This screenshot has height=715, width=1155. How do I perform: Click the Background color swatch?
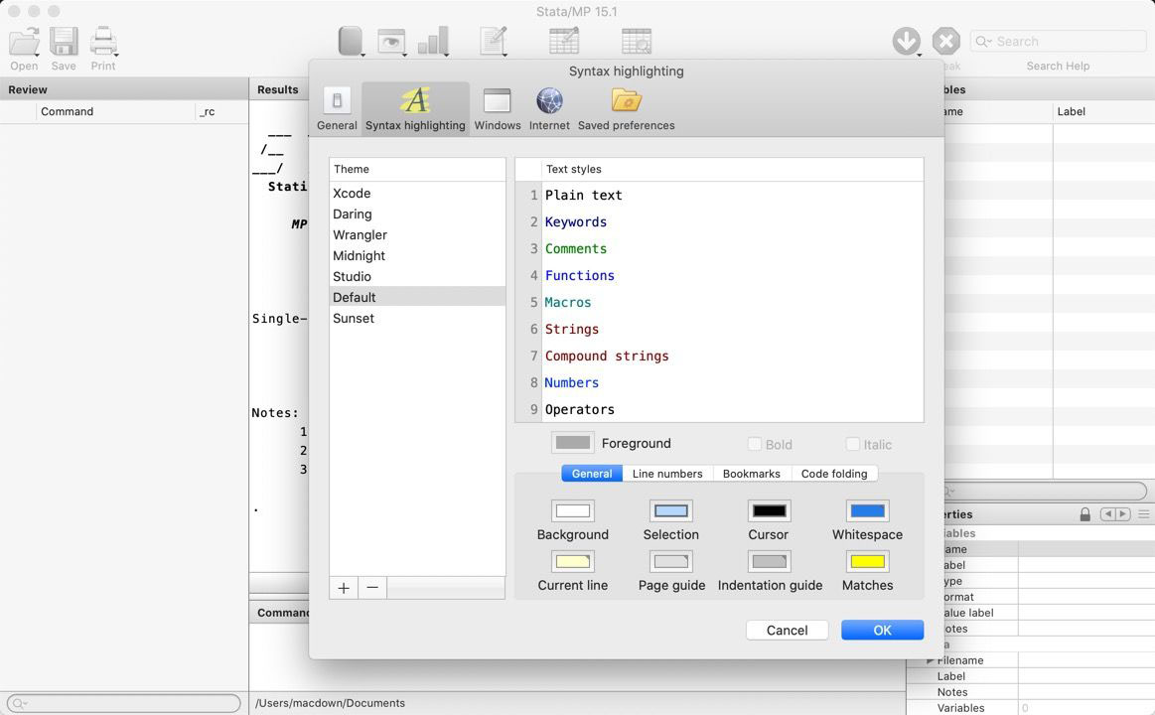[x=572, y=511]
